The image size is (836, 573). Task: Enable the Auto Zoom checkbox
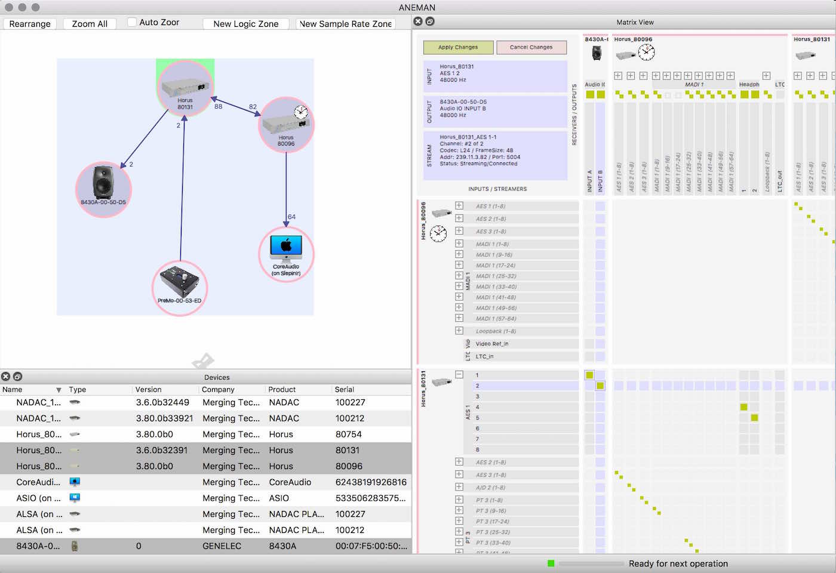tap(132, 23)
